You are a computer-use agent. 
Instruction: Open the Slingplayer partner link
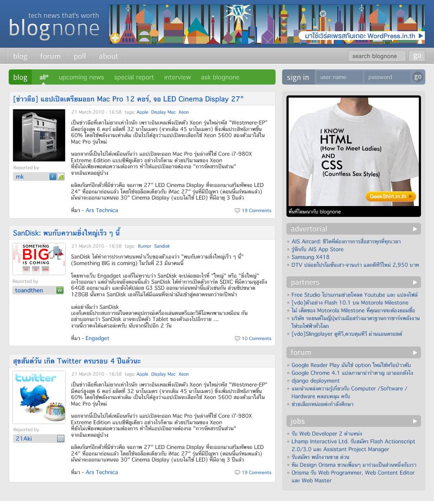(x=346, y=334)
